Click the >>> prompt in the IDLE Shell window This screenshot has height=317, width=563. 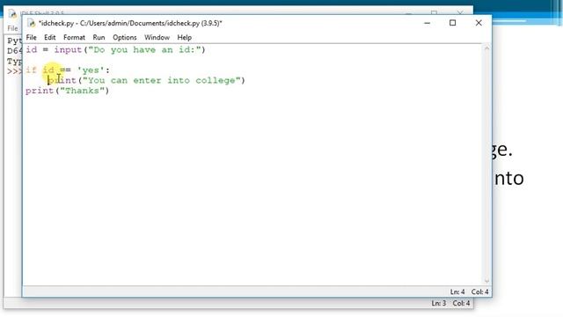point(14,71)
